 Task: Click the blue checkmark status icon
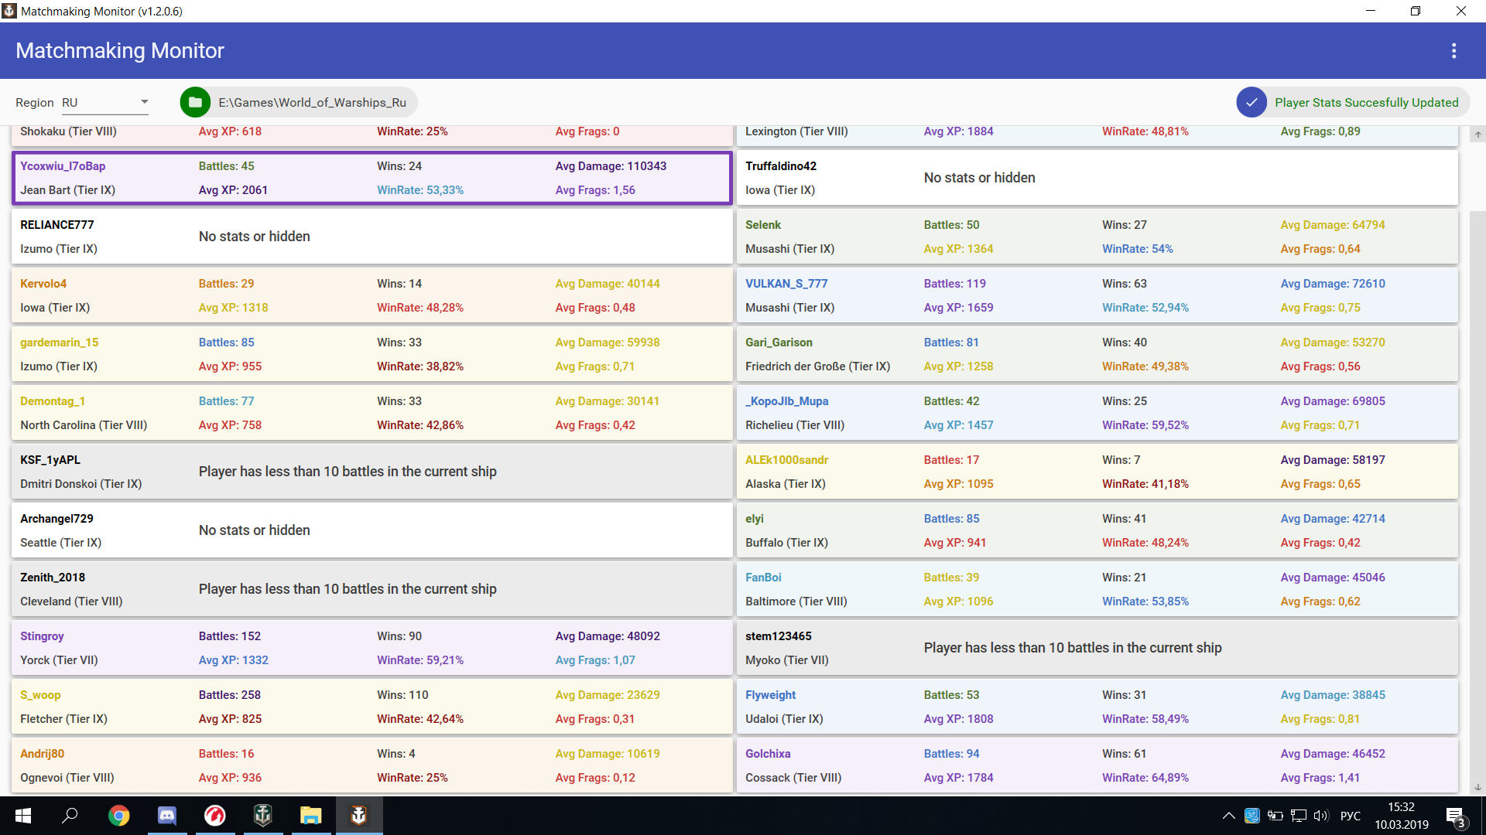(1251, 102)
